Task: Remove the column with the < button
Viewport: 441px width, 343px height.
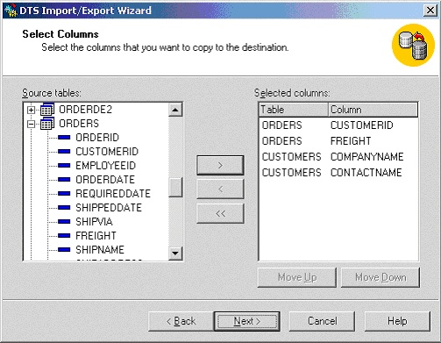Action: coord(220,189)
